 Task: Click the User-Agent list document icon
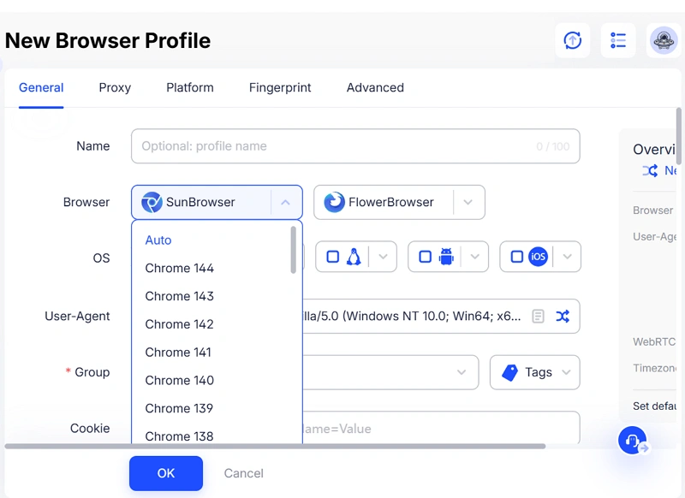pyautogui.click(x=538, y=316)
